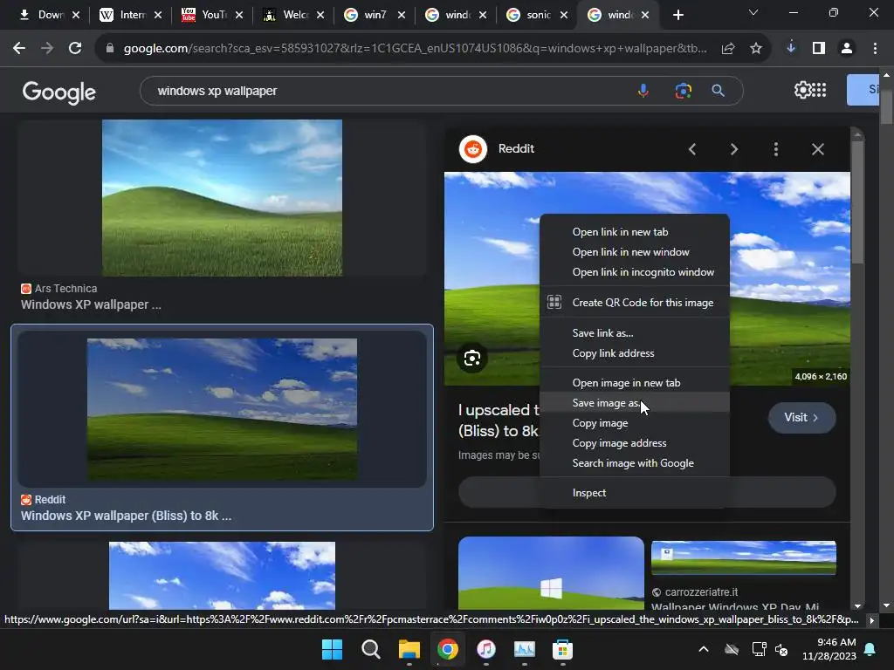
Task: Click the browser forward arrow
Action: tap(47, 49)
